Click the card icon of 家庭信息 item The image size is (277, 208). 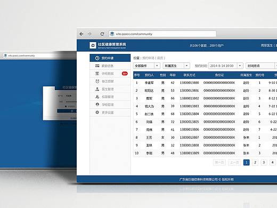click(x=97, y=66)
